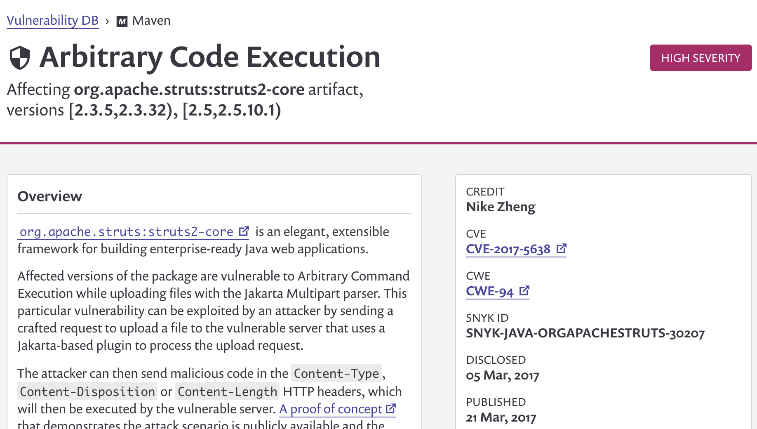Click the Overview section heading
Viewport: 757px width, 429px height.
point(50,196)
